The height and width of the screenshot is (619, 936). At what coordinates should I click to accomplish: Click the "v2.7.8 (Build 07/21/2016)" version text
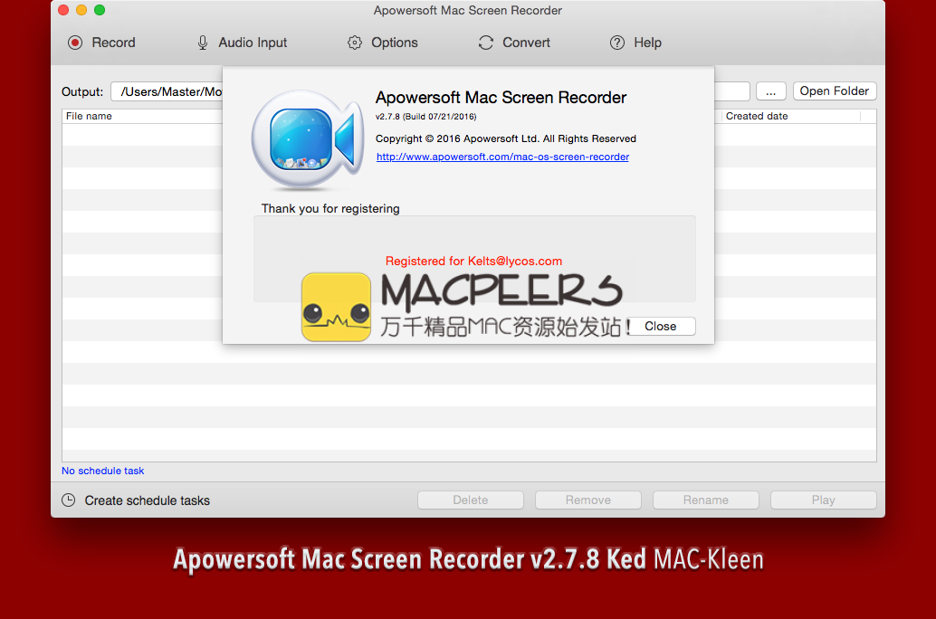pos(425,117)
